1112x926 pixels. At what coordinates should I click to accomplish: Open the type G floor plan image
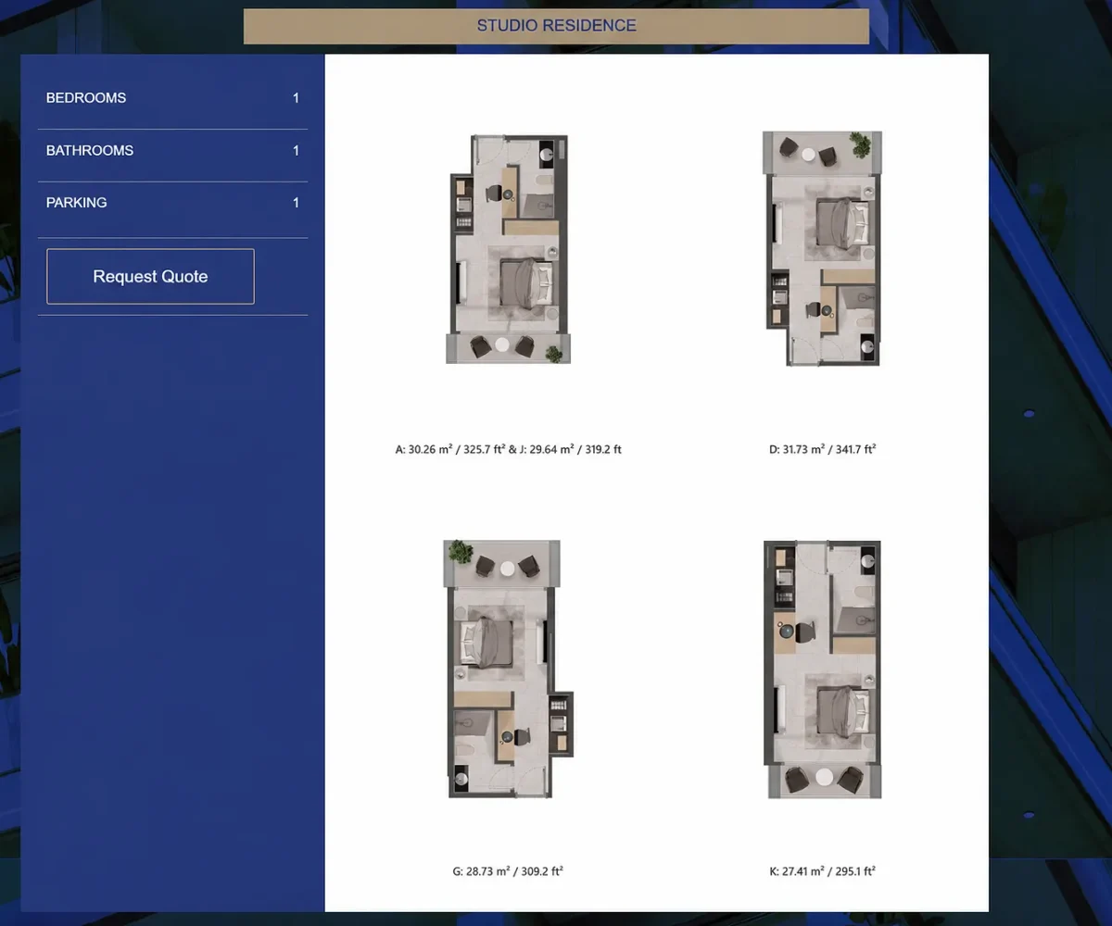pos(508,669)
